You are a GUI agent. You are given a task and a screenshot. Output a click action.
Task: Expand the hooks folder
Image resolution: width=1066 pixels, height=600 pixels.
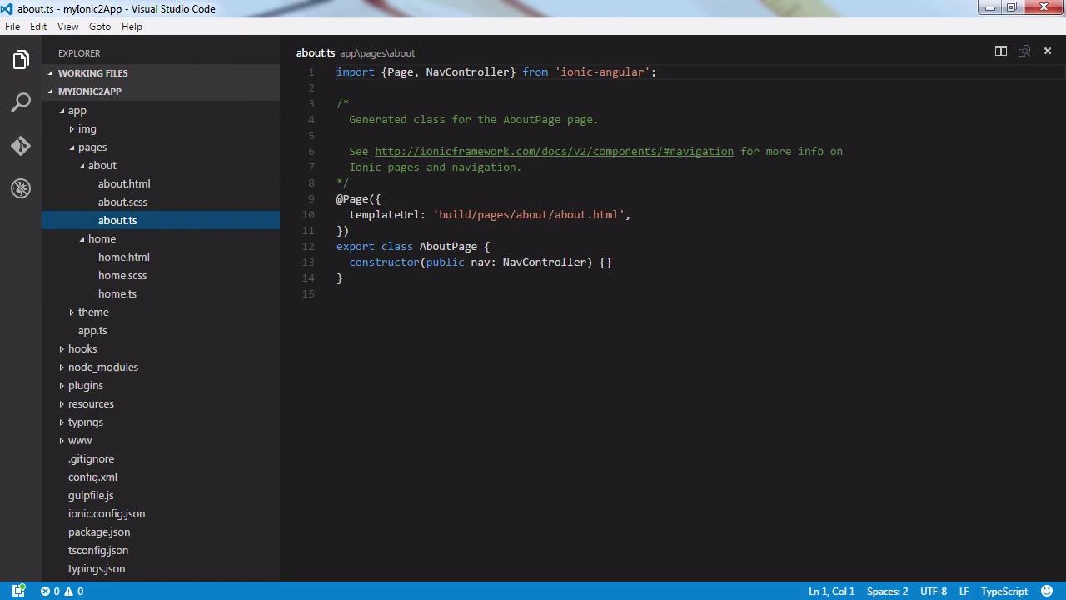62,348
